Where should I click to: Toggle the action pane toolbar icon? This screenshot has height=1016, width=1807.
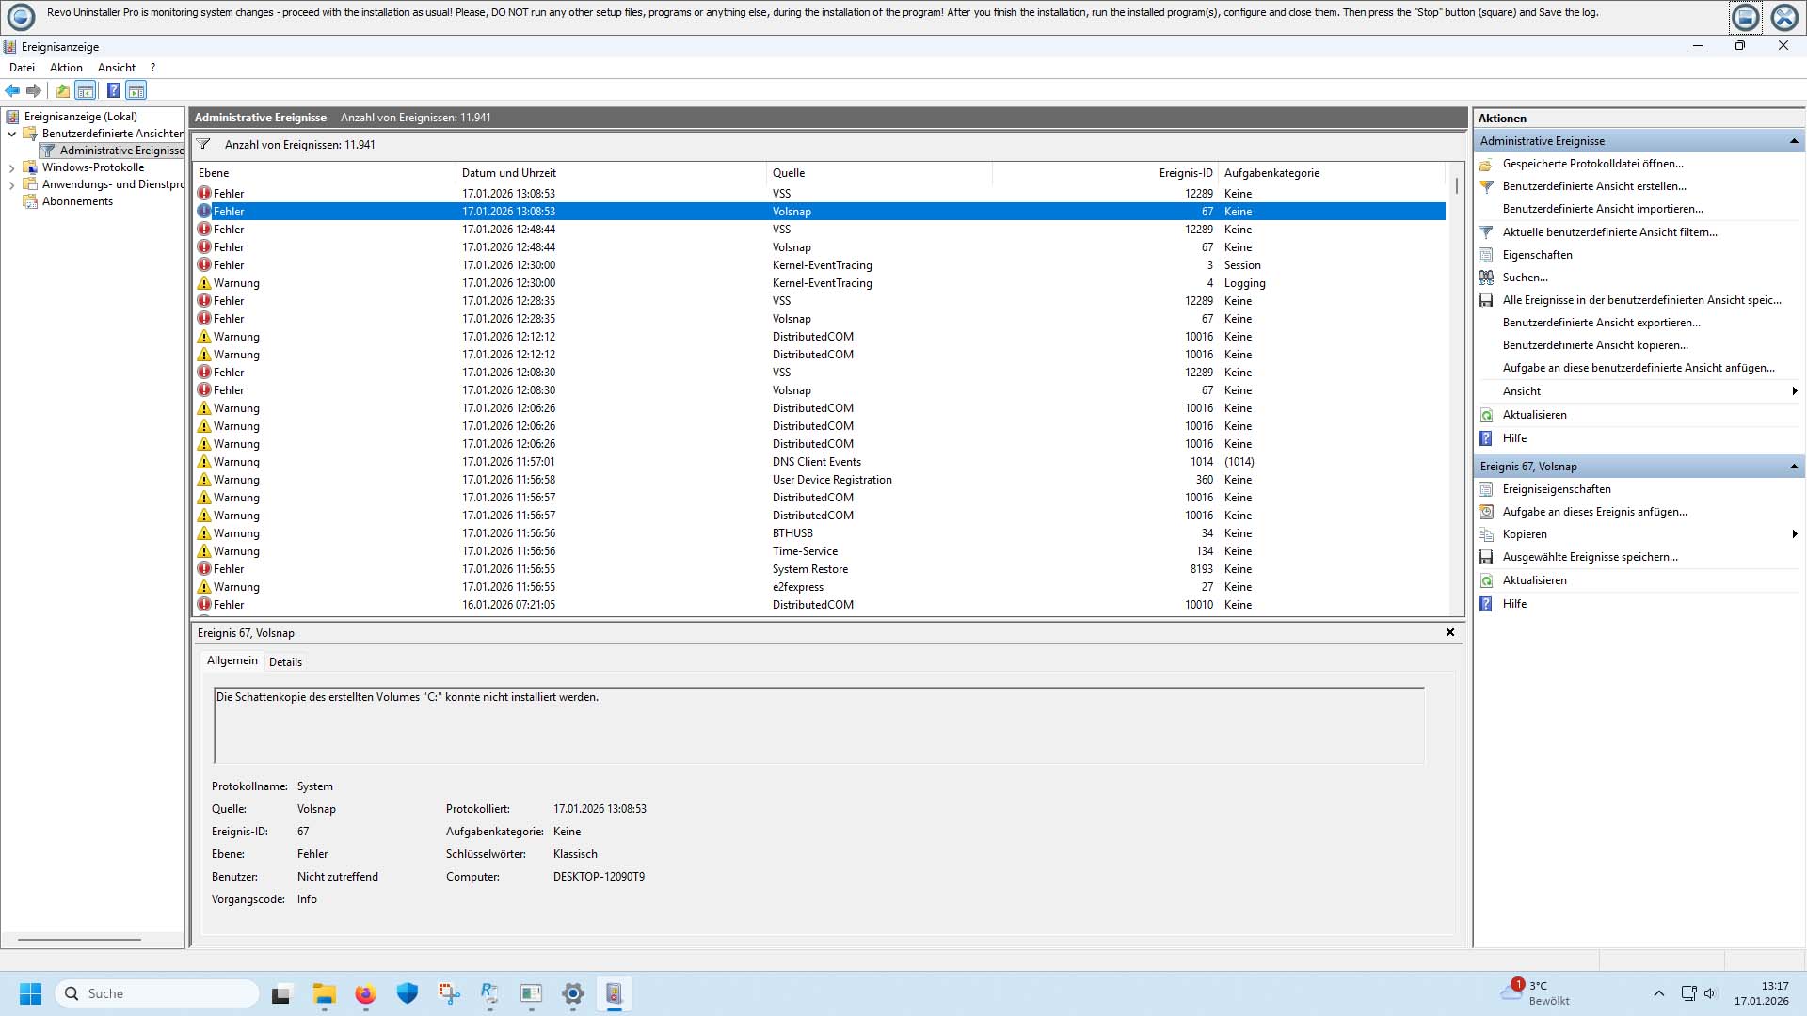[136, 90]
